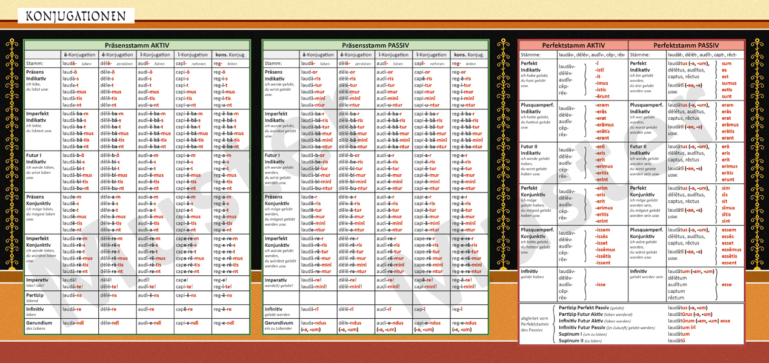Screen dimensions: 769x363
Task: Select the gerundive lauda-ndus
Action: point(313,323)
